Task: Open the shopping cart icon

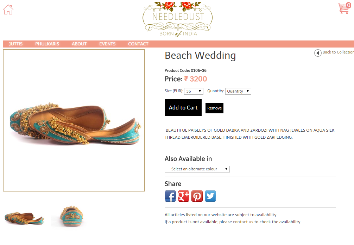Action: pyautogui.click(x=344, y=8)
